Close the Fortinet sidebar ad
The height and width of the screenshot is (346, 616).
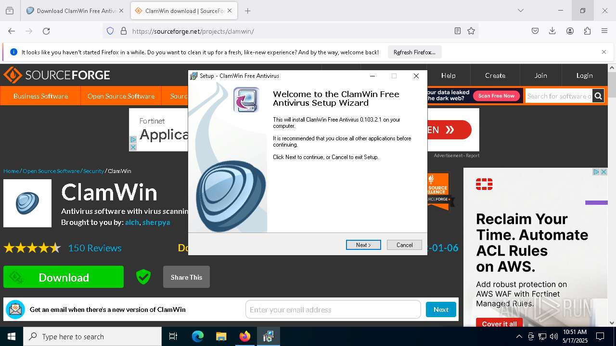pos(603,172)
